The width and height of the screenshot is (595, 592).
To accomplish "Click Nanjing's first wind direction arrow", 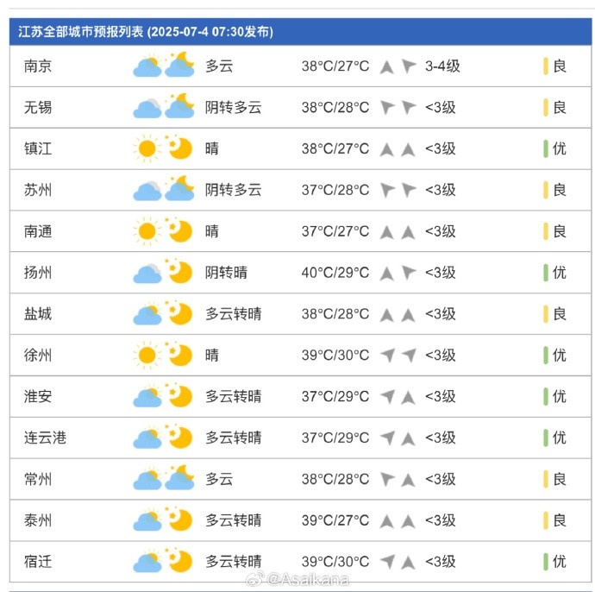I will (x=387, y=66).
